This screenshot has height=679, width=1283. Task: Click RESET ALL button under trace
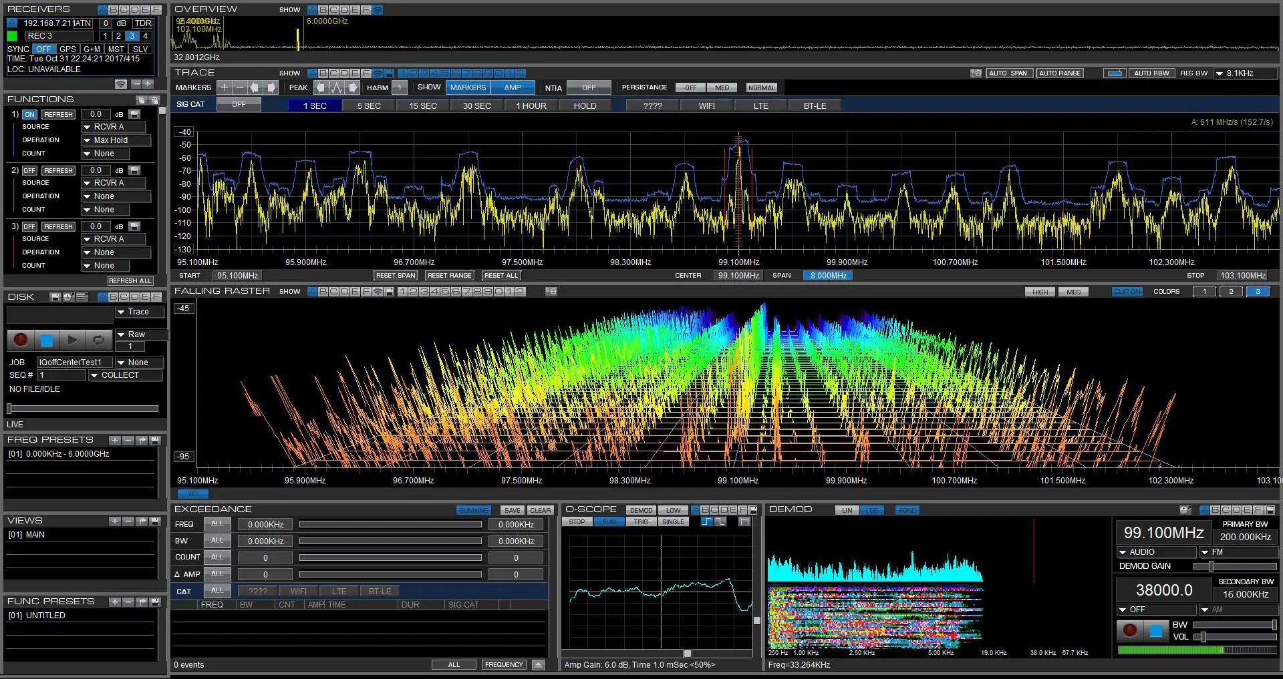click(501, 276)
